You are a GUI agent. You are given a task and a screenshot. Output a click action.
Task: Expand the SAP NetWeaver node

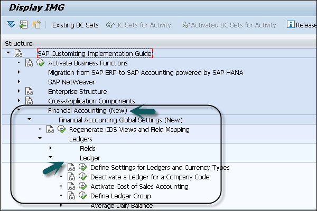pyautogui.click(x=18, y=82)
